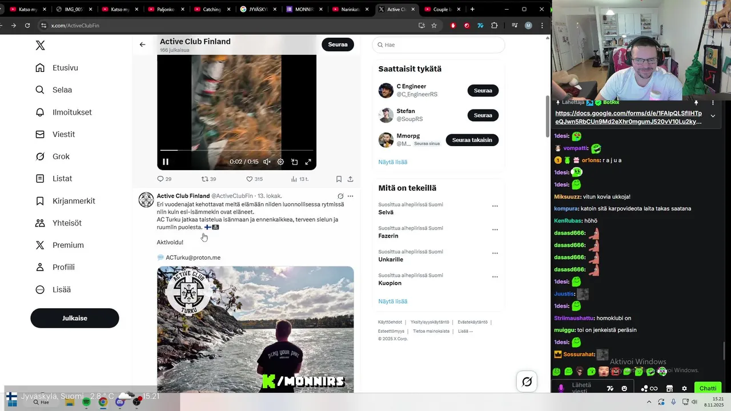
Task: Open Active Club Turku image
Action: click(x=255, y=329)
